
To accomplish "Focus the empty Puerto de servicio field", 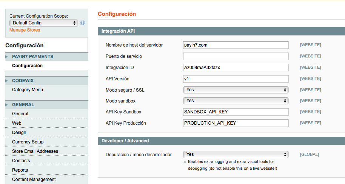I will click(236, 56).
